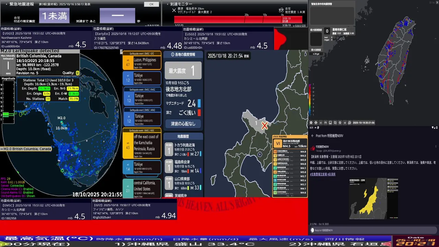Click the folded map icon in Taiwan toolbar
Screen dimensions: 439x247
[335, 123]
